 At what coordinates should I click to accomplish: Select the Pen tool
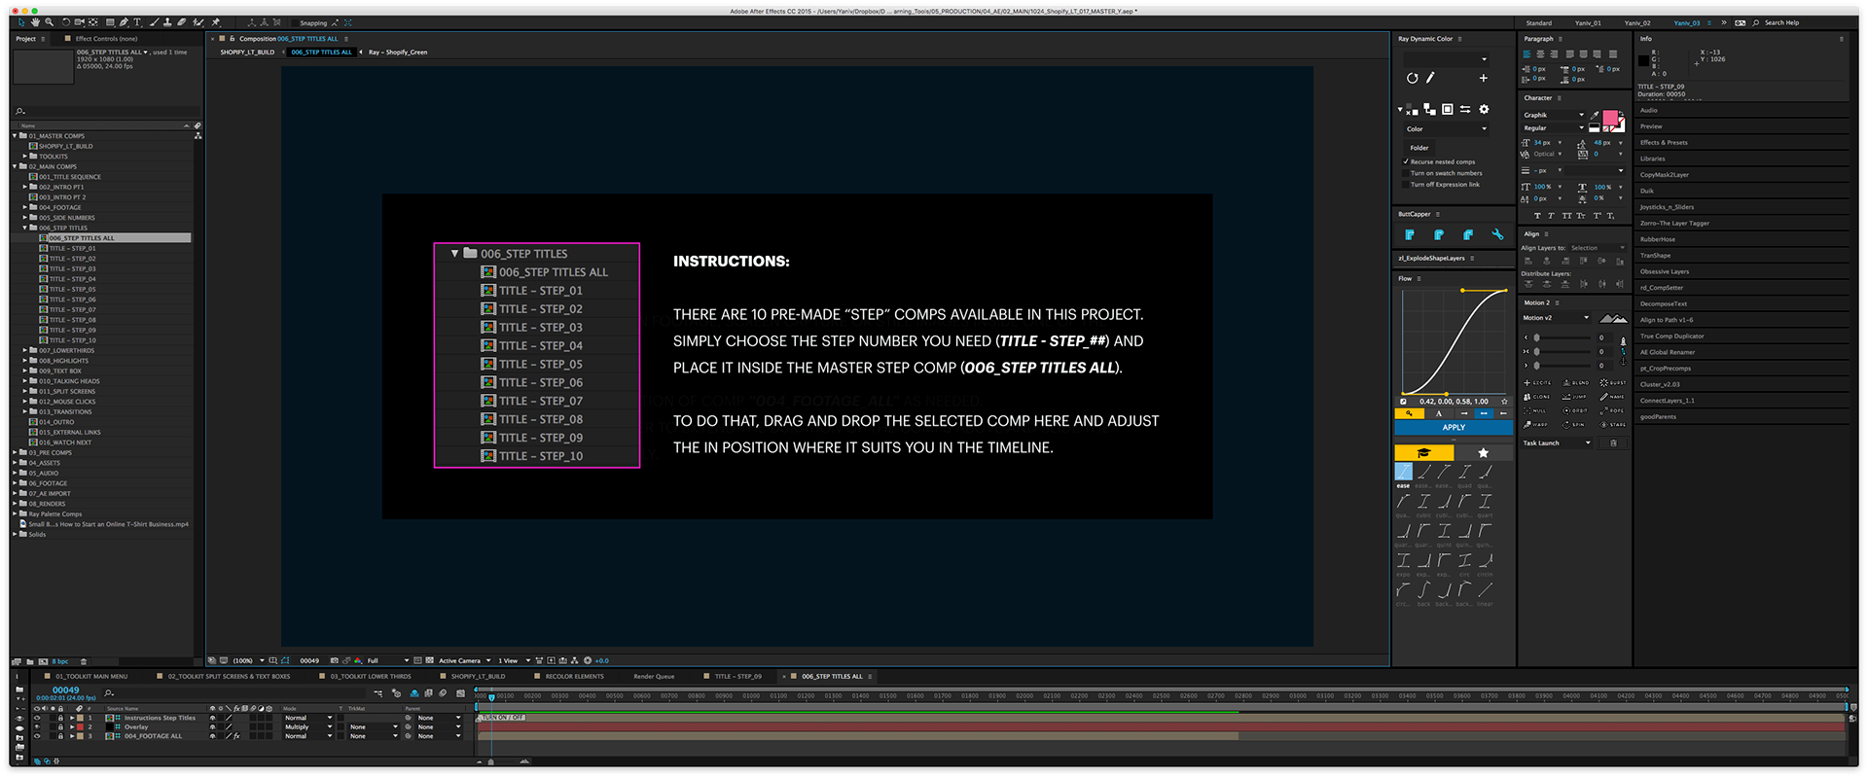pyautogui.click(x=124, y=22)
